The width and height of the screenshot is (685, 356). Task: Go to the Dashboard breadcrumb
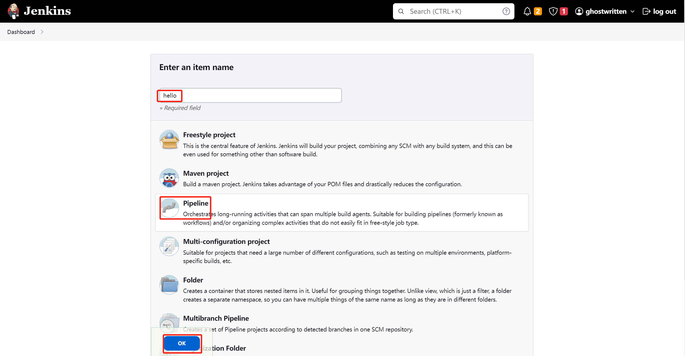[x=21, y=32]
